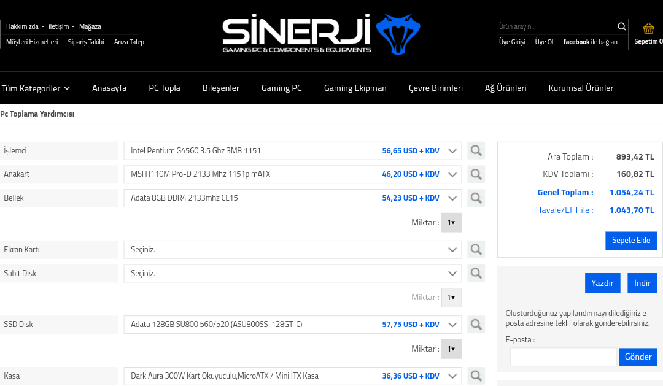This screenshot has height=386, width=663.
Task: Click the Yazdır button
Action: pyautogui.click(x=603, y=283)
